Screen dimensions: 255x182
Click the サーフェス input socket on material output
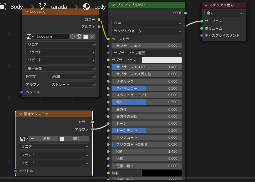tap(202, 21)
